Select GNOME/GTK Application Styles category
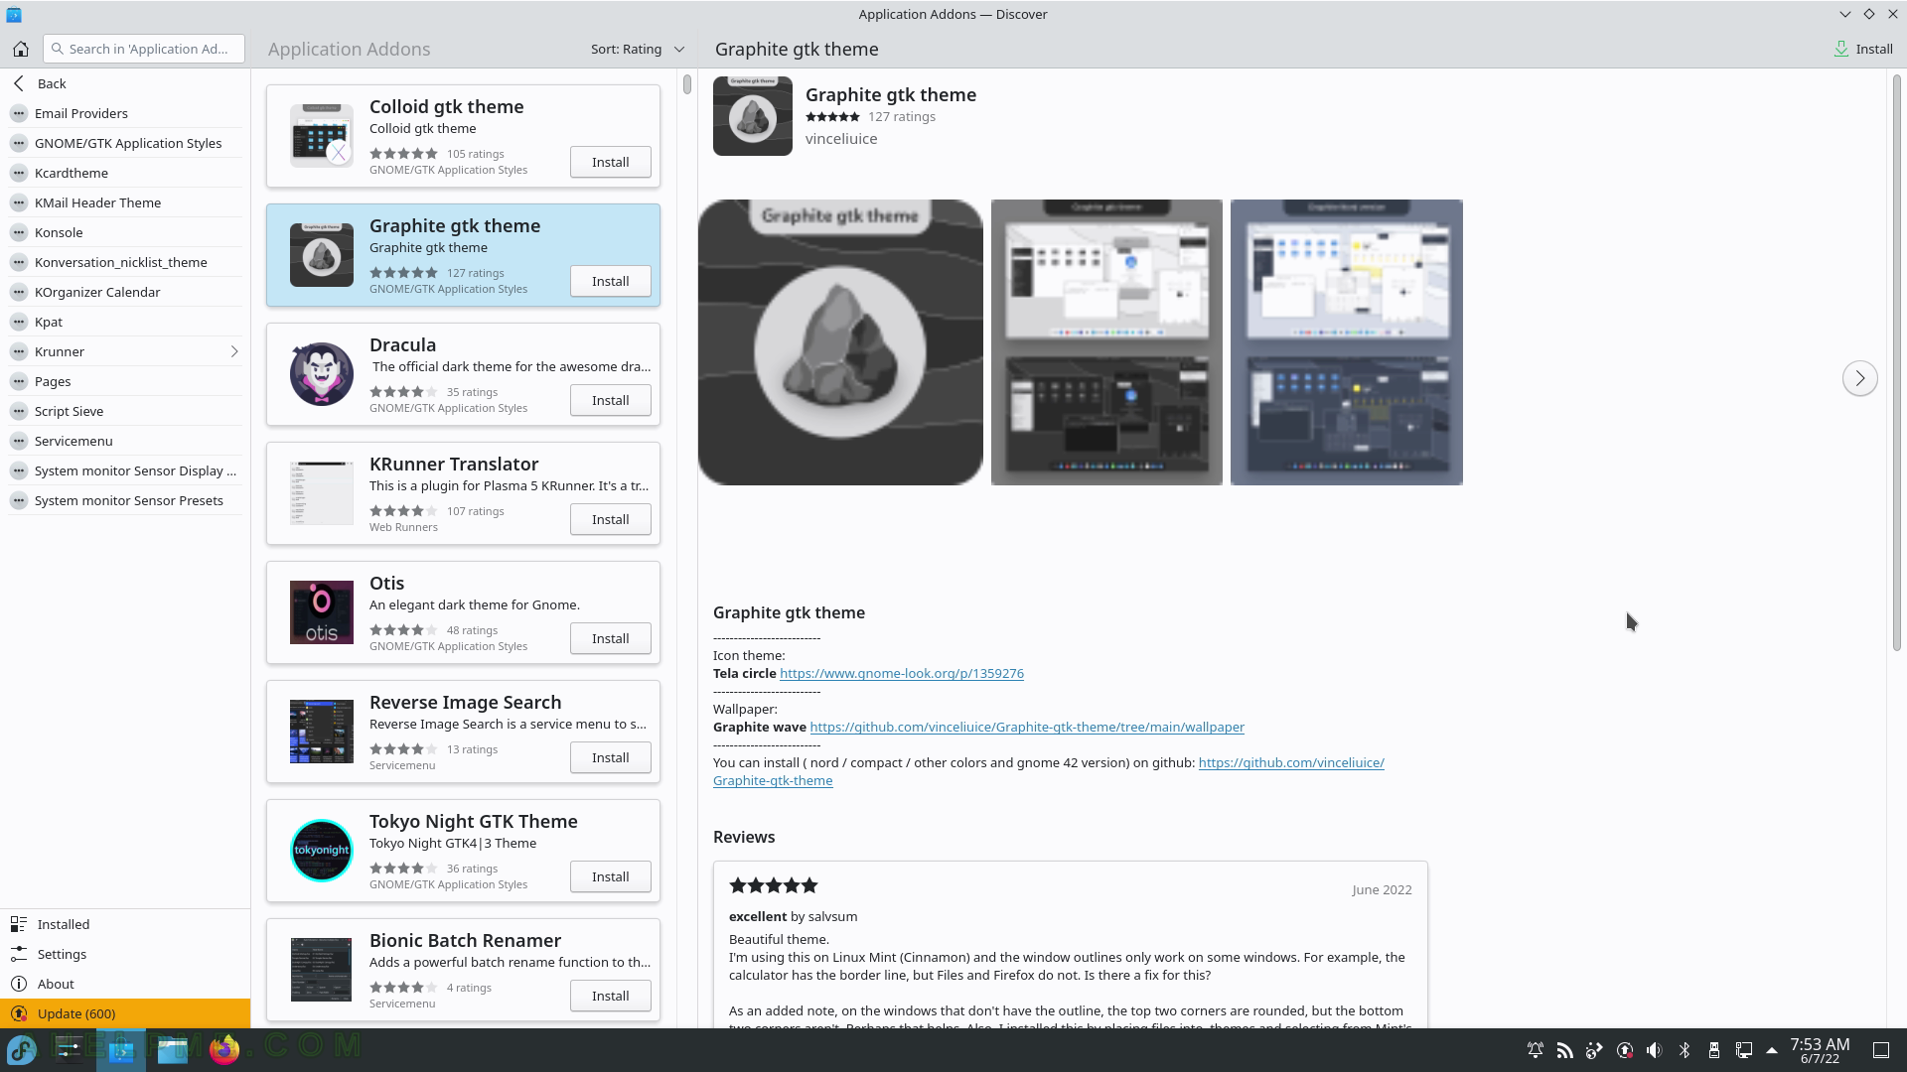Viewport: 1907px width, 1072px height. point(125,143)
